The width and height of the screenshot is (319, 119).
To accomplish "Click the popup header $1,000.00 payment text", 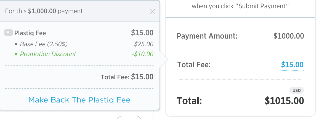I will [x=44, y=11].
